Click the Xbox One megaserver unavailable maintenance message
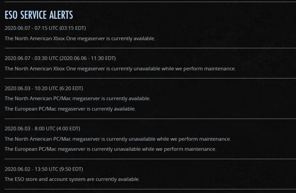 coord(120,69)
